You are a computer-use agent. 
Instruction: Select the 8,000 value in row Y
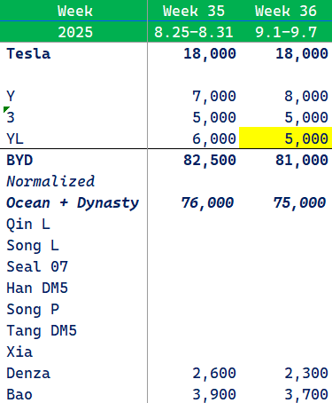(x=306, y=96)
